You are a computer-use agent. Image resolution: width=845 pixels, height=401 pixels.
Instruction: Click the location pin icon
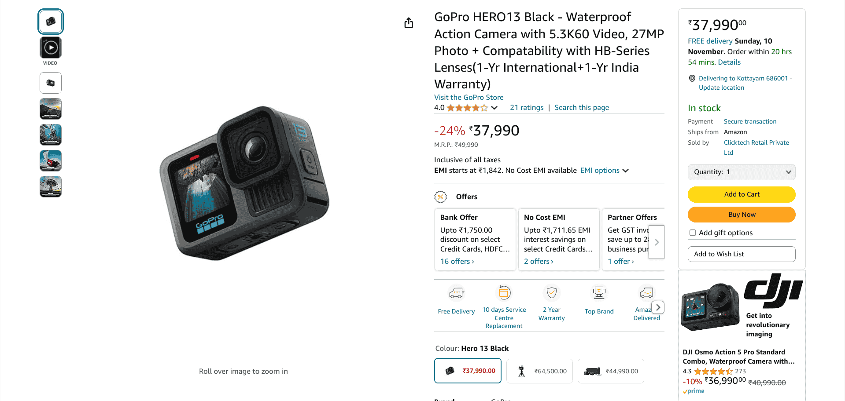(692, 79)
